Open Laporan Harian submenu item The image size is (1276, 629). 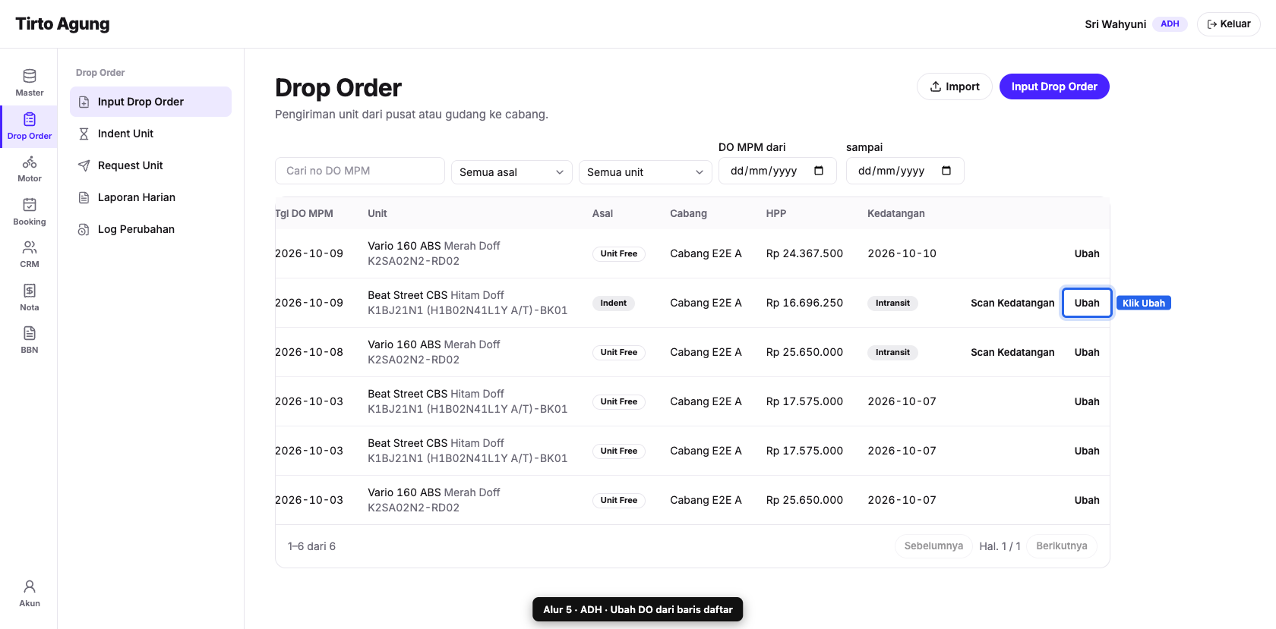(x=150, y=197)
